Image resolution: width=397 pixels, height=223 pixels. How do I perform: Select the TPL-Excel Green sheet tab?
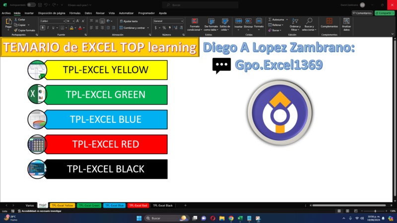(x=89, y=206)
